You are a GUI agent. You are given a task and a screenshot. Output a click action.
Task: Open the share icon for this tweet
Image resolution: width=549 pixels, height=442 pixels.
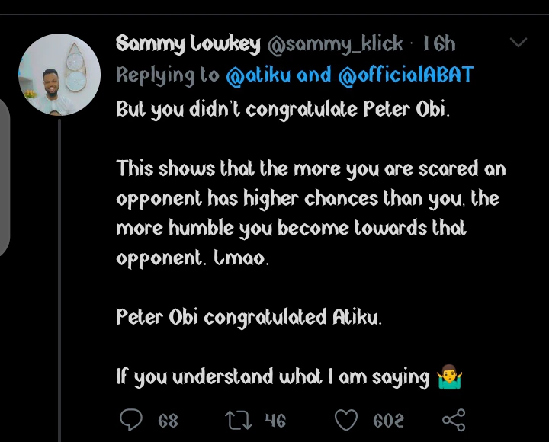point(454,419)
